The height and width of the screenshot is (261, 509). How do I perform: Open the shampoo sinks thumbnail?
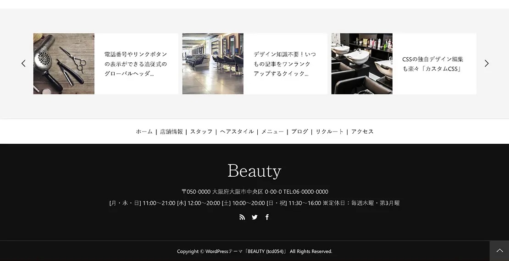(x=362, y=64)
